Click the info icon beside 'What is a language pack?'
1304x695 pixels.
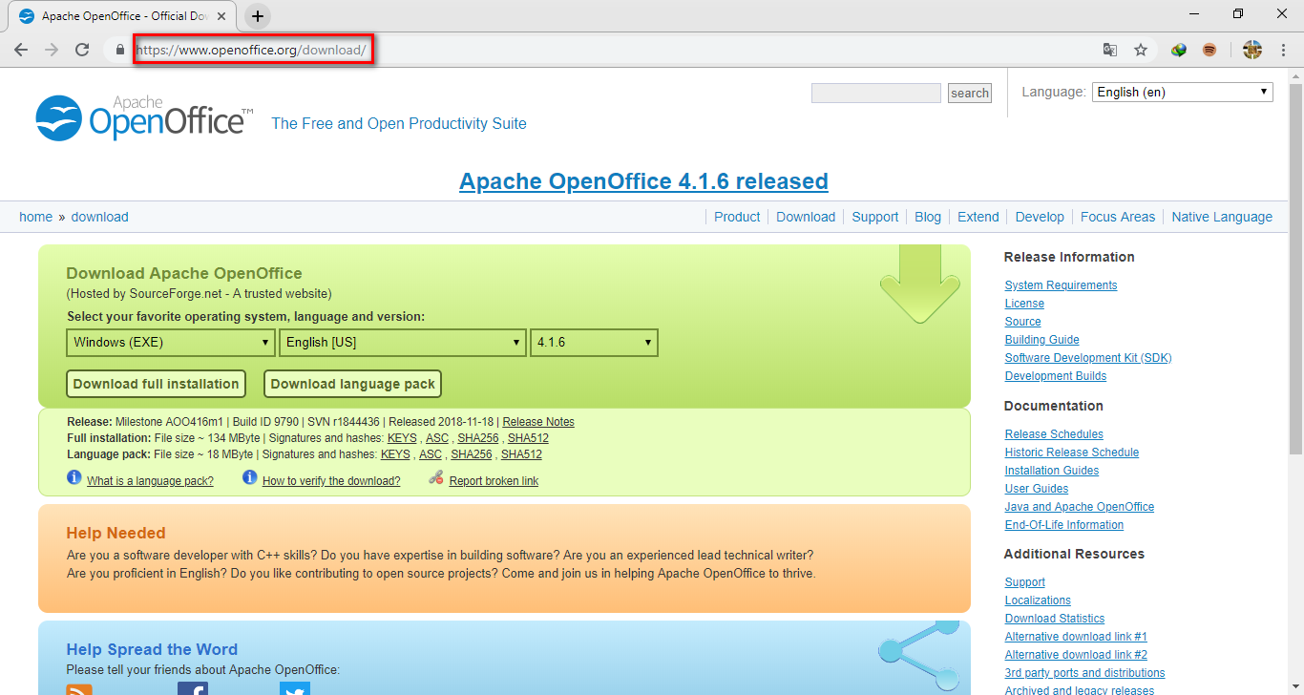point(74,477)
